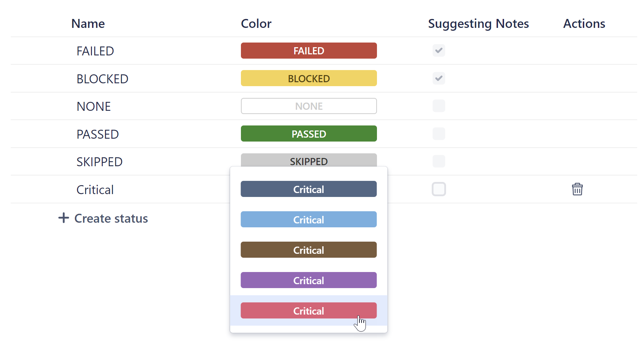Viewport: 639px width, 346px height.
Task: Choose the light blue Critical color option
Action: point(309,219)
